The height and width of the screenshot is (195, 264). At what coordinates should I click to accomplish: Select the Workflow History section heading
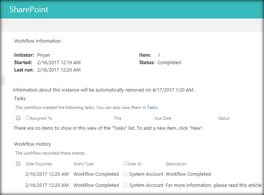click(x=32, y=144)
